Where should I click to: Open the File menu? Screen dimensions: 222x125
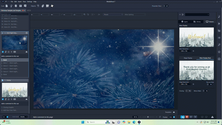click(12, 2)
